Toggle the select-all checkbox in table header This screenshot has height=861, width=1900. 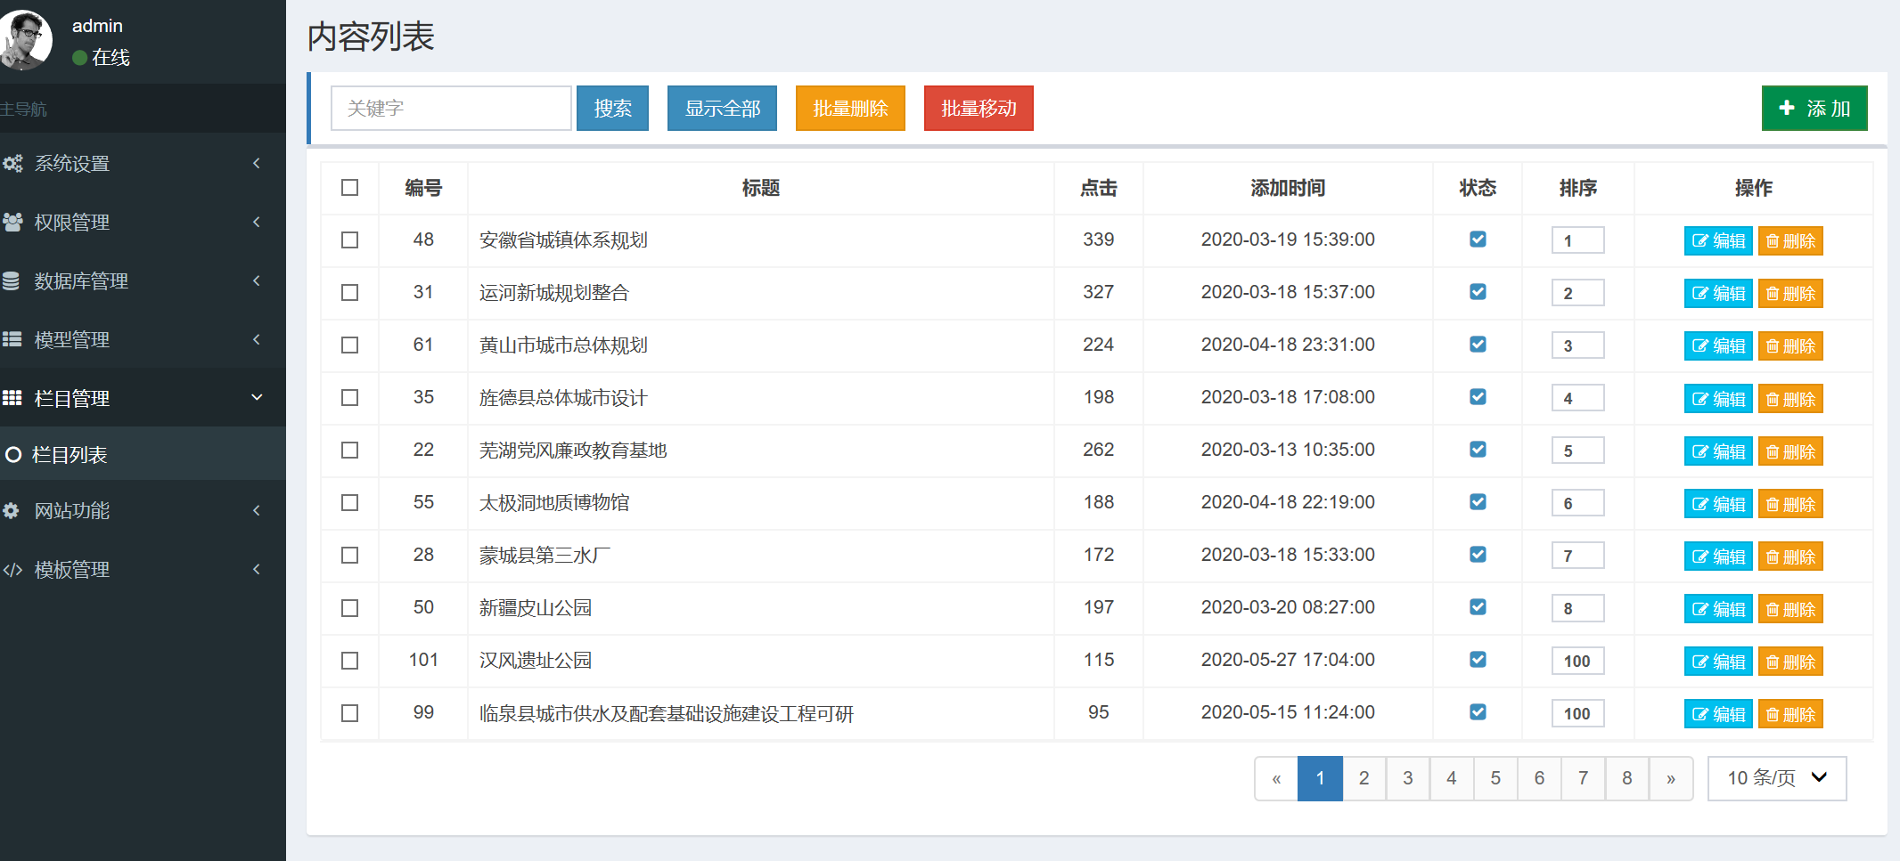350,188
